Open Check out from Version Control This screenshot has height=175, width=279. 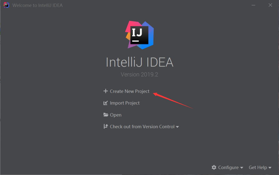pos(142,127)
